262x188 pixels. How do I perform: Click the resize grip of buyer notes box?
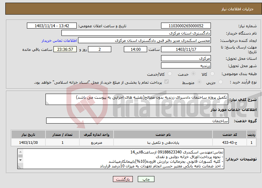coord(19,167)
